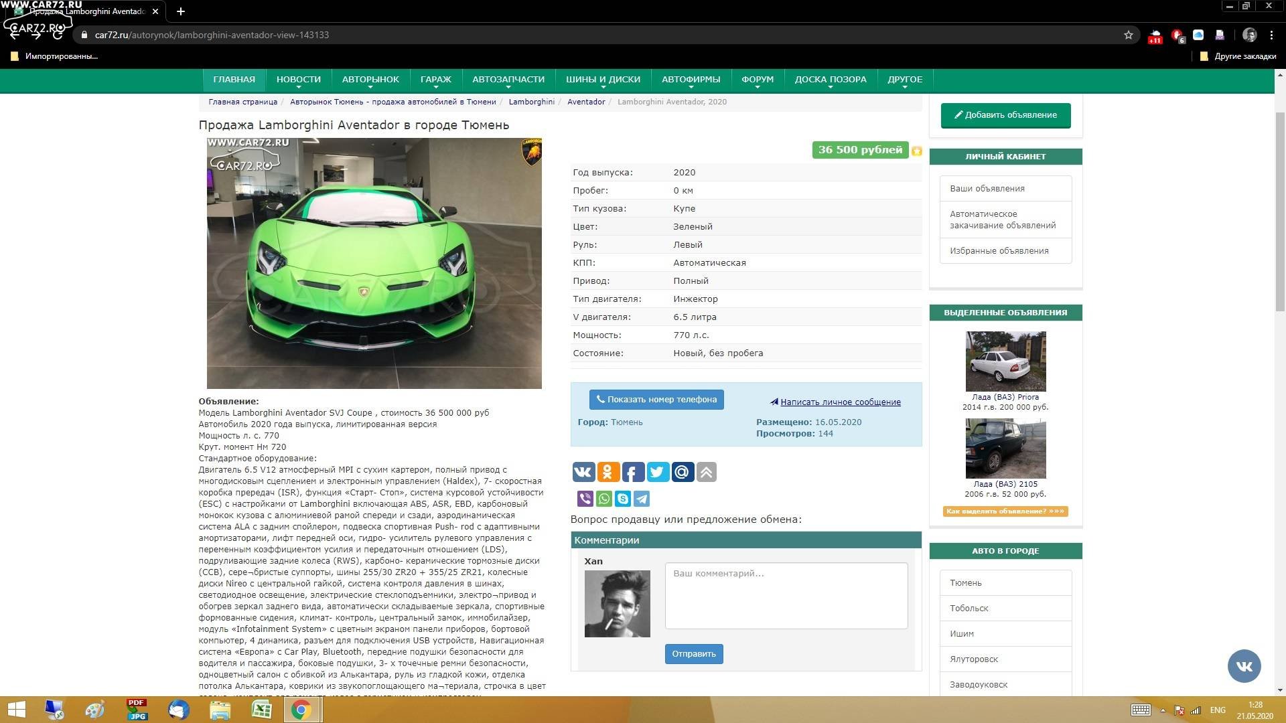Send listing via Telegram icon
Screen dimensions: 1286x723
642,499
